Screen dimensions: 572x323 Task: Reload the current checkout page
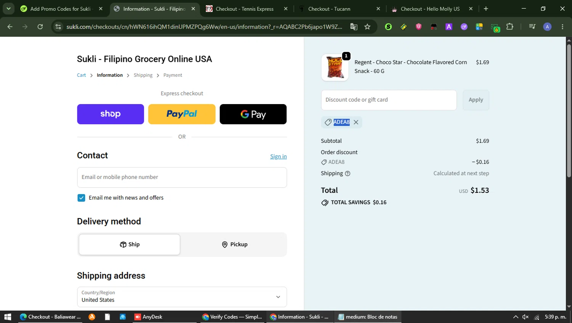(40, 27)
